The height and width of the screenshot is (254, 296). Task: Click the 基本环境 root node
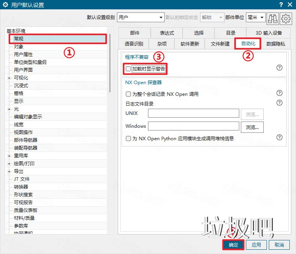(x=16, y=31)
